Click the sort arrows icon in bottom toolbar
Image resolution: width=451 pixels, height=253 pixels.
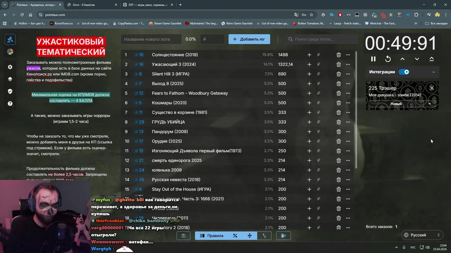click(x=264, y=236)
